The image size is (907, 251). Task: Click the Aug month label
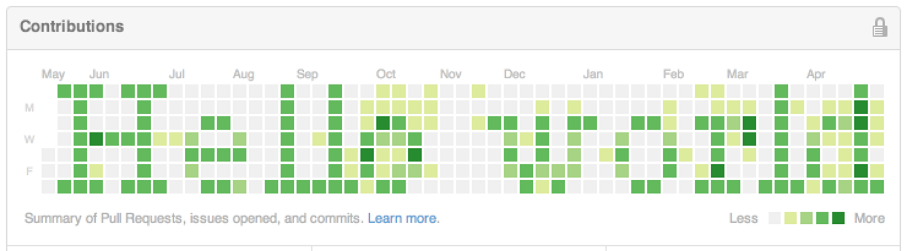coord(243,74)
